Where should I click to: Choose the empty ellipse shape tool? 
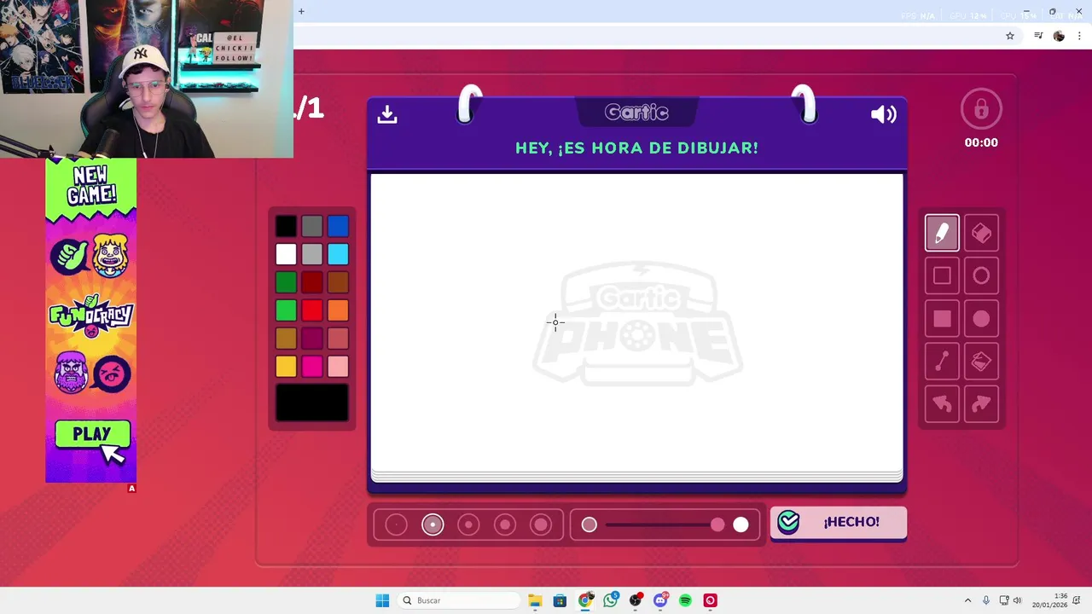click(981, 275)
